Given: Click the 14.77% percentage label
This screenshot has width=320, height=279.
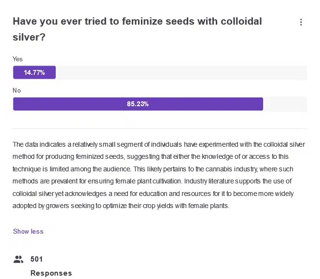Looking at the screenshot, I should tap(34, 72).
